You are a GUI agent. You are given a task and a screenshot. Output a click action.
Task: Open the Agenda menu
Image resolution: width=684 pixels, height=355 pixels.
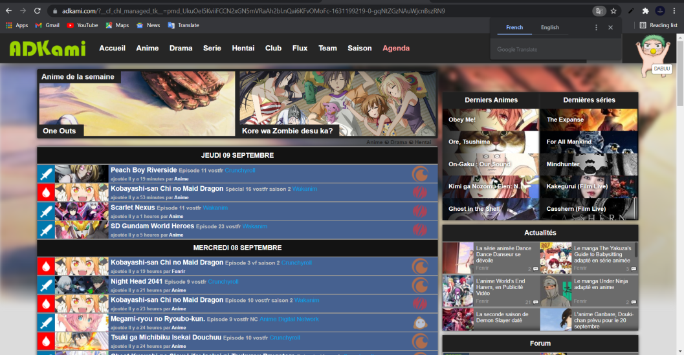[396, 48]
